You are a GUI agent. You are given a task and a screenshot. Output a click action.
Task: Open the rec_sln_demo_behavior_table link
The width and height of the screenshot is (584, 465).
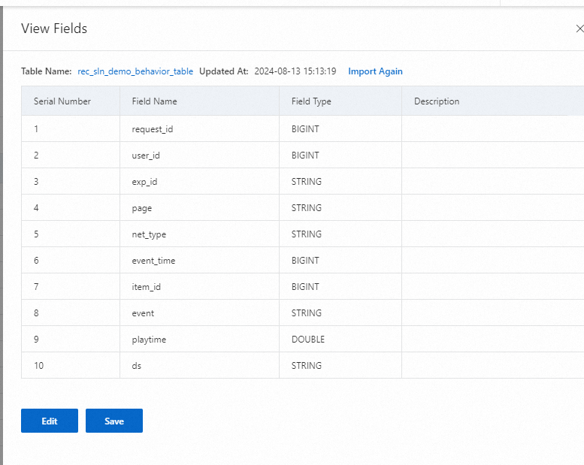pos(135,71)
